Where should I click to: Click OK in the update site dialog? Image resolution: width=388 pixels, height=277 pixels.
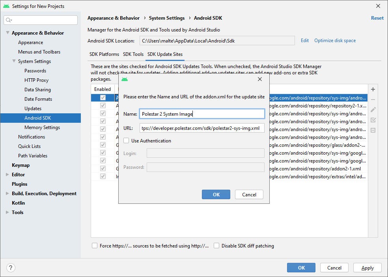coord(216,194)
